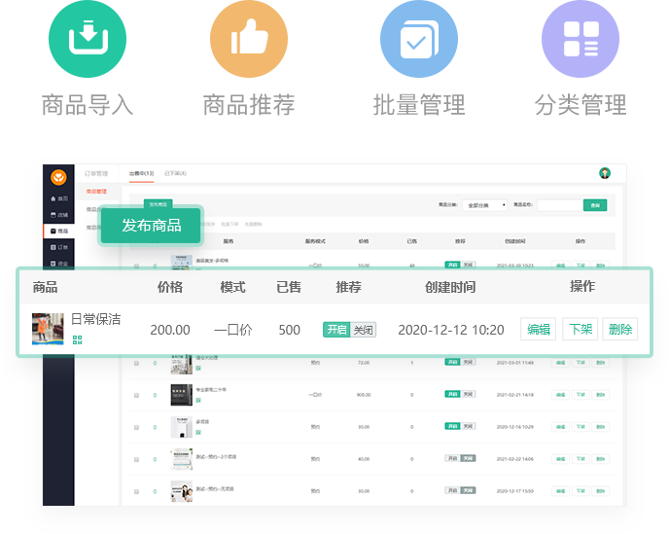Screen dimensions: 669x534
Task: Click the blue 批量管理 checkmark icon
Action: coord(419,39)
